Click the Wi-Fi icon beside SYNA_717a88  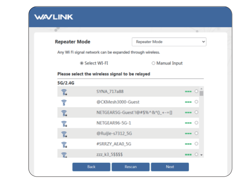point(64,92)
